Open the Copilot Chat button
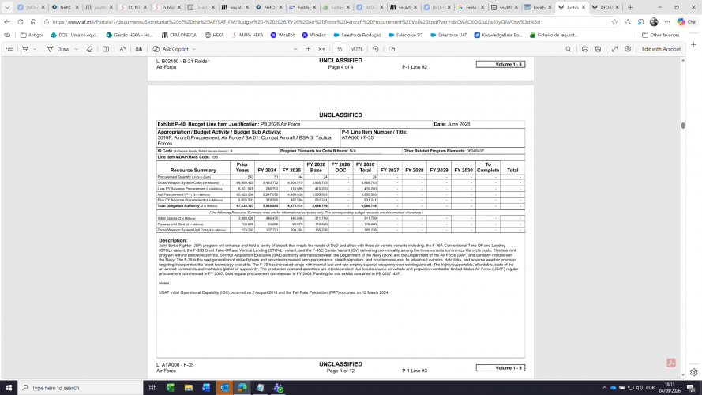 [687, 21]
